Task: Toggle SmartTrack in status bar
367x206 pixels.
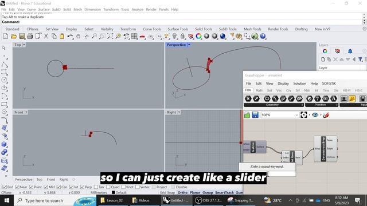Action: (224, 192)
